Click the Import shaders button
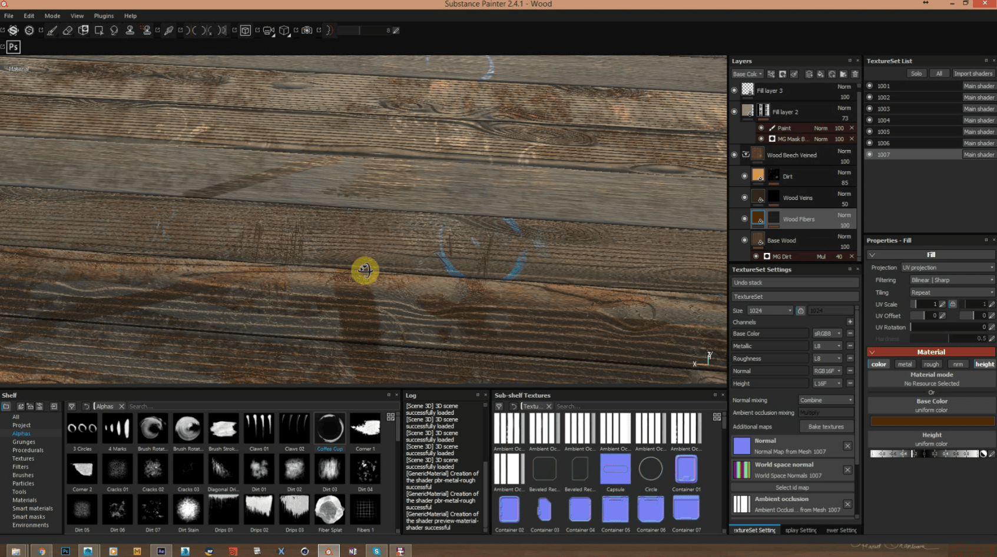This screenshot has height=557, width=997. (x=973, y=74)
